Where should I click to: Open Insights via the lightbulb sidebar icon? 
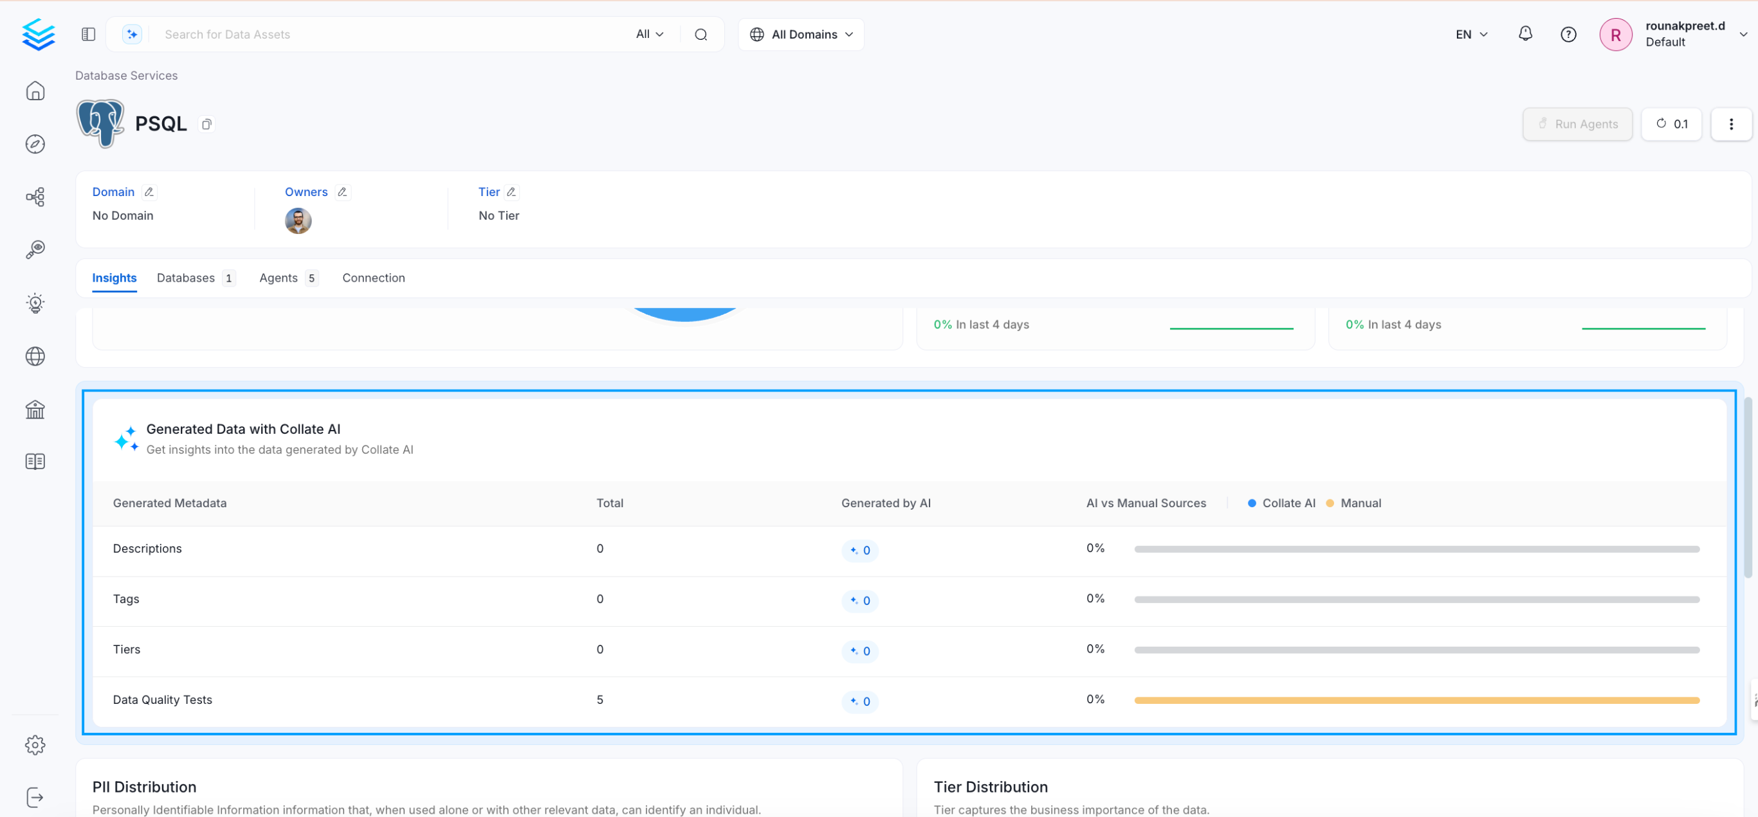(35, 303)
